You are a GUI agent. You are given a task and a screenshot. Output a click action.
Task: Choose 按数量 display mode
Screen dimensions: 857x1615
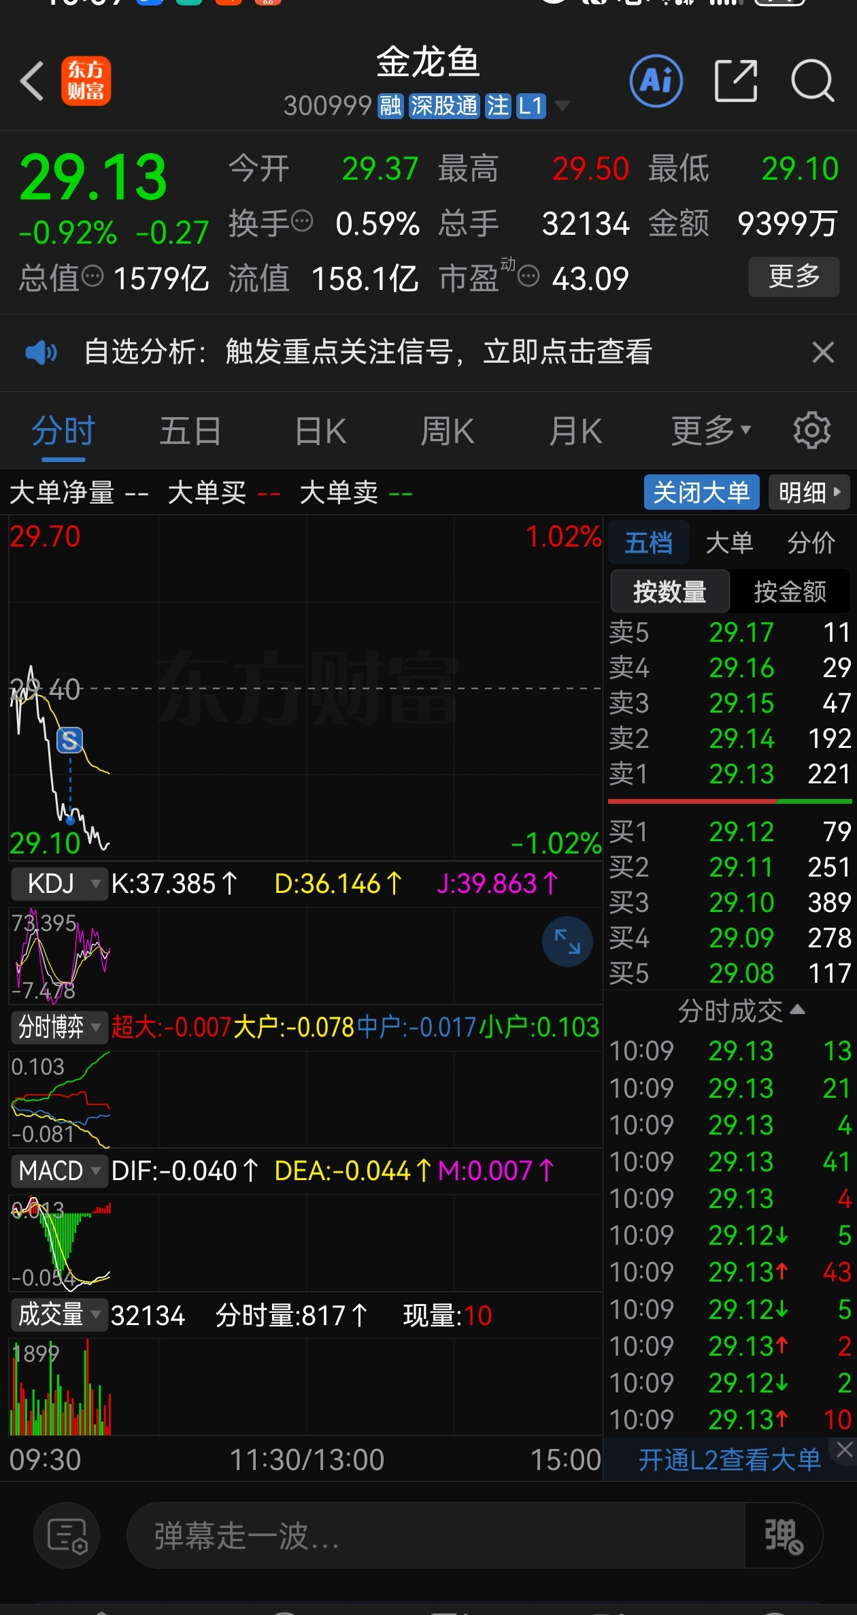click(670, 591)
